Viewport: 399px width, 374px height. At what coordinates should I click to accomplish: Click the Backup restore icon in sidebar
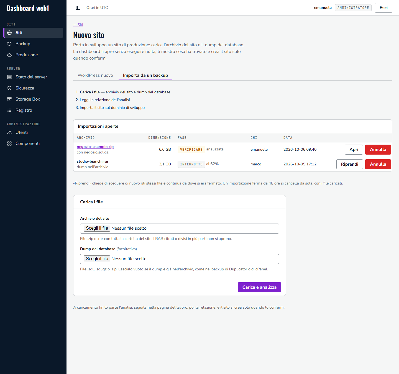(x=9, y=44)
